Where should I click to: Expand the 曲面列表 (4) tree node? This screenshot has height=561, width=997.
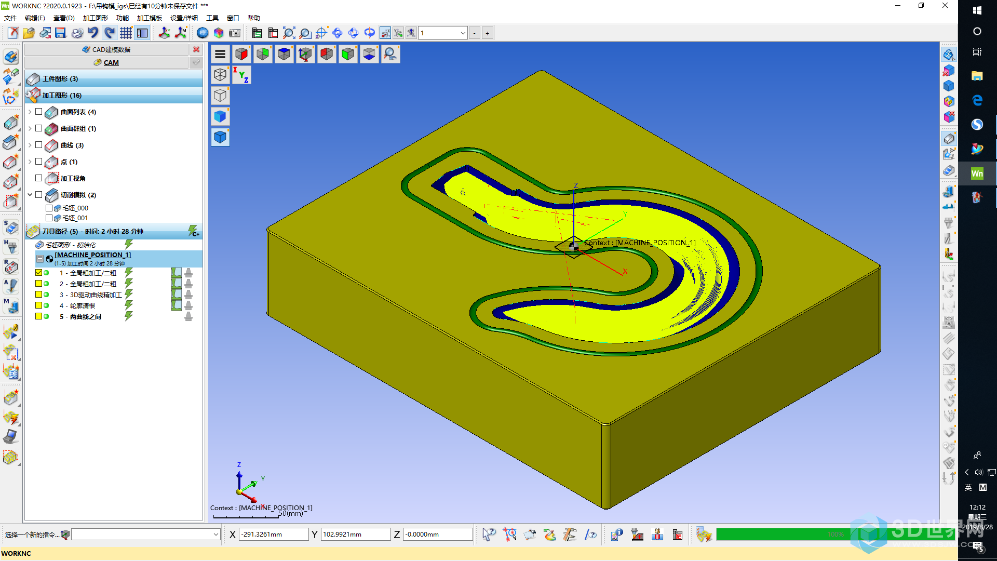pos(30,112)
